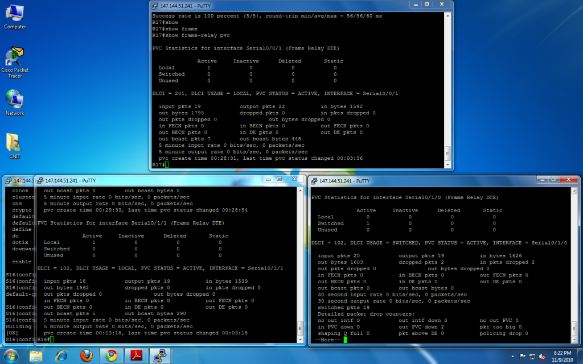Click the R17 window scrollbar down arrow
583x364 pixels.
click(x=447, y=164)
